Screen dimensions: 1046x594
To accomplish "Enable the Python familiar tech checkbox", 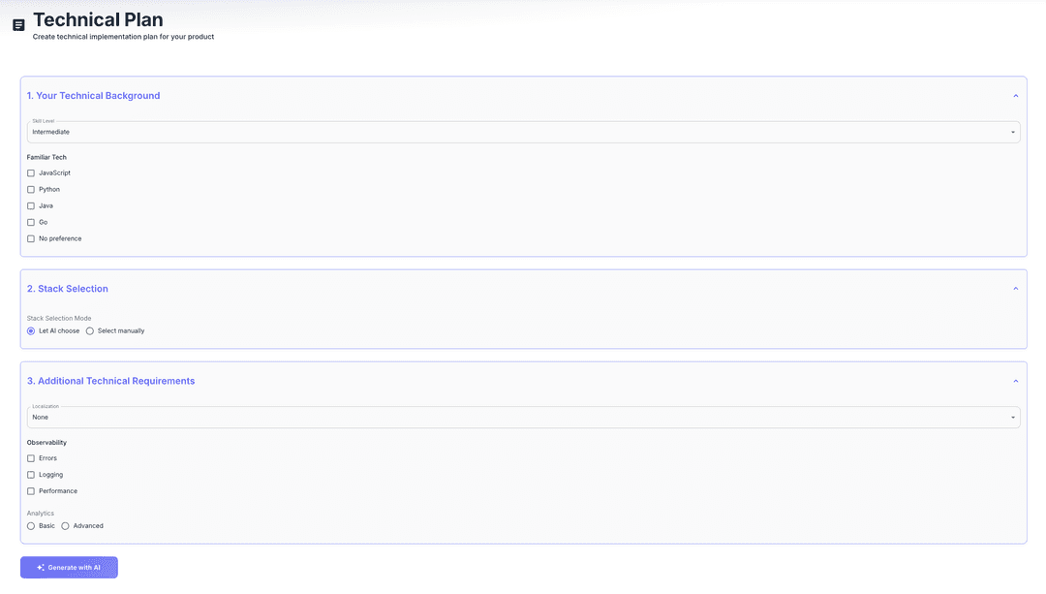I will (x=31, y=190).
